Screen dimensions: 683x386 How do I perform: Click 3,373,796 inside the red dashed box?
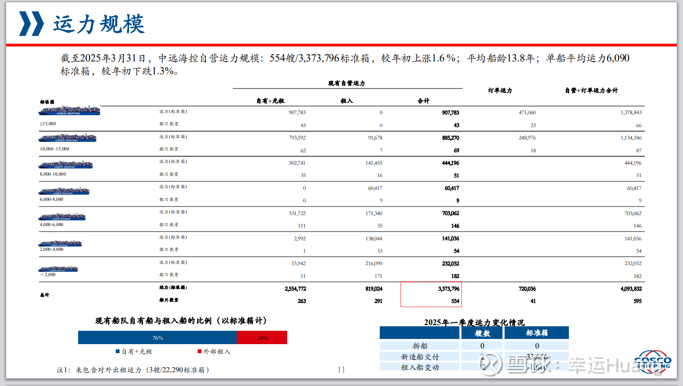[x=449, y=289]
